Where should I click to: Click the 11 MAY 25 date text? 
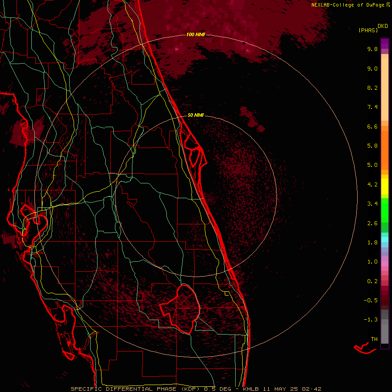click(280, 389)
